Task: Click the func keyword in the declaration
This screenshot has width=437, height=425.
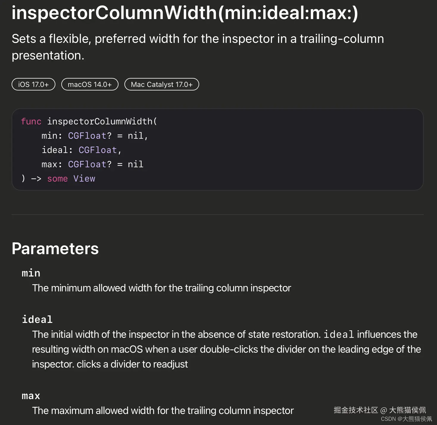Action: tap(31, 121)
